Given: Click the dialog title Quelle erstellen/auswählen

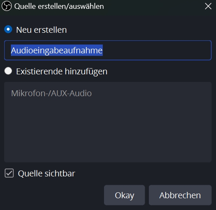Looking at the screenshot, I should click(59, 6).
